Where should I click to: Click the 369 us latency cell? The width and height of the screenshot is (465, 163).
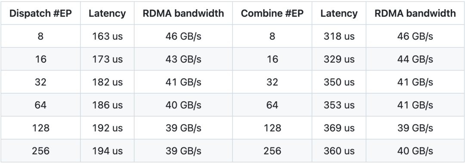pos(339,128)
